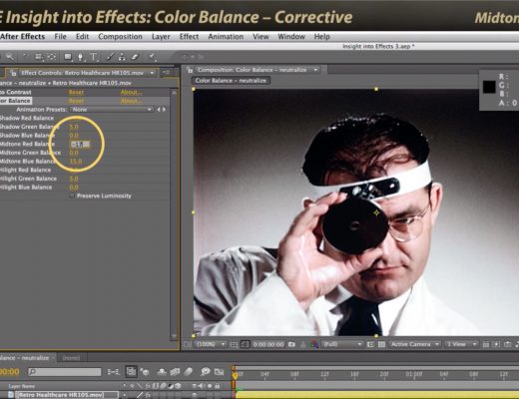Go to previous animation preset arrow

(x=159, y=110)
